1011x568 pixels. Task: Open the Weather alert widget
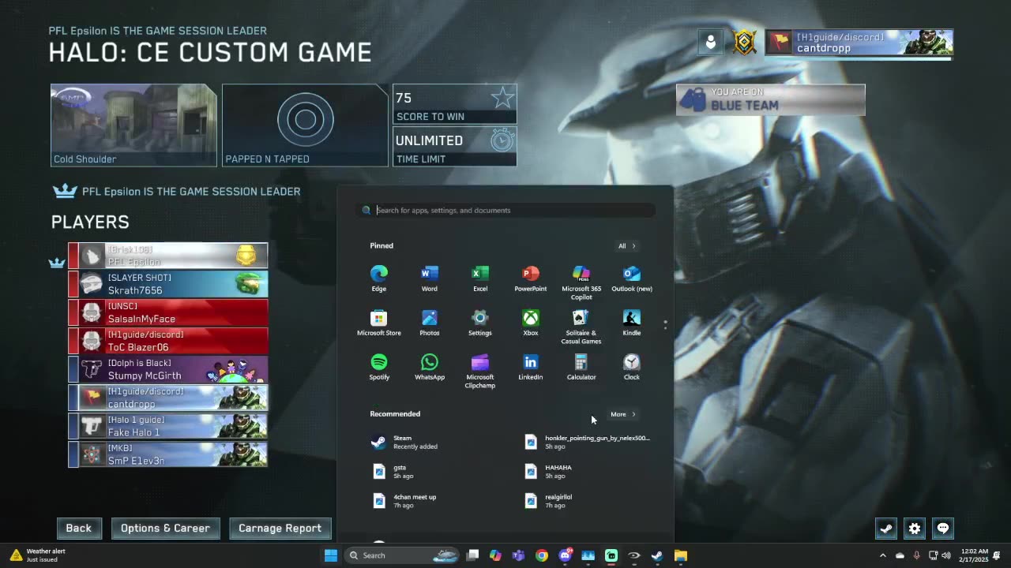pyautogui.click(x=38, y=555)
